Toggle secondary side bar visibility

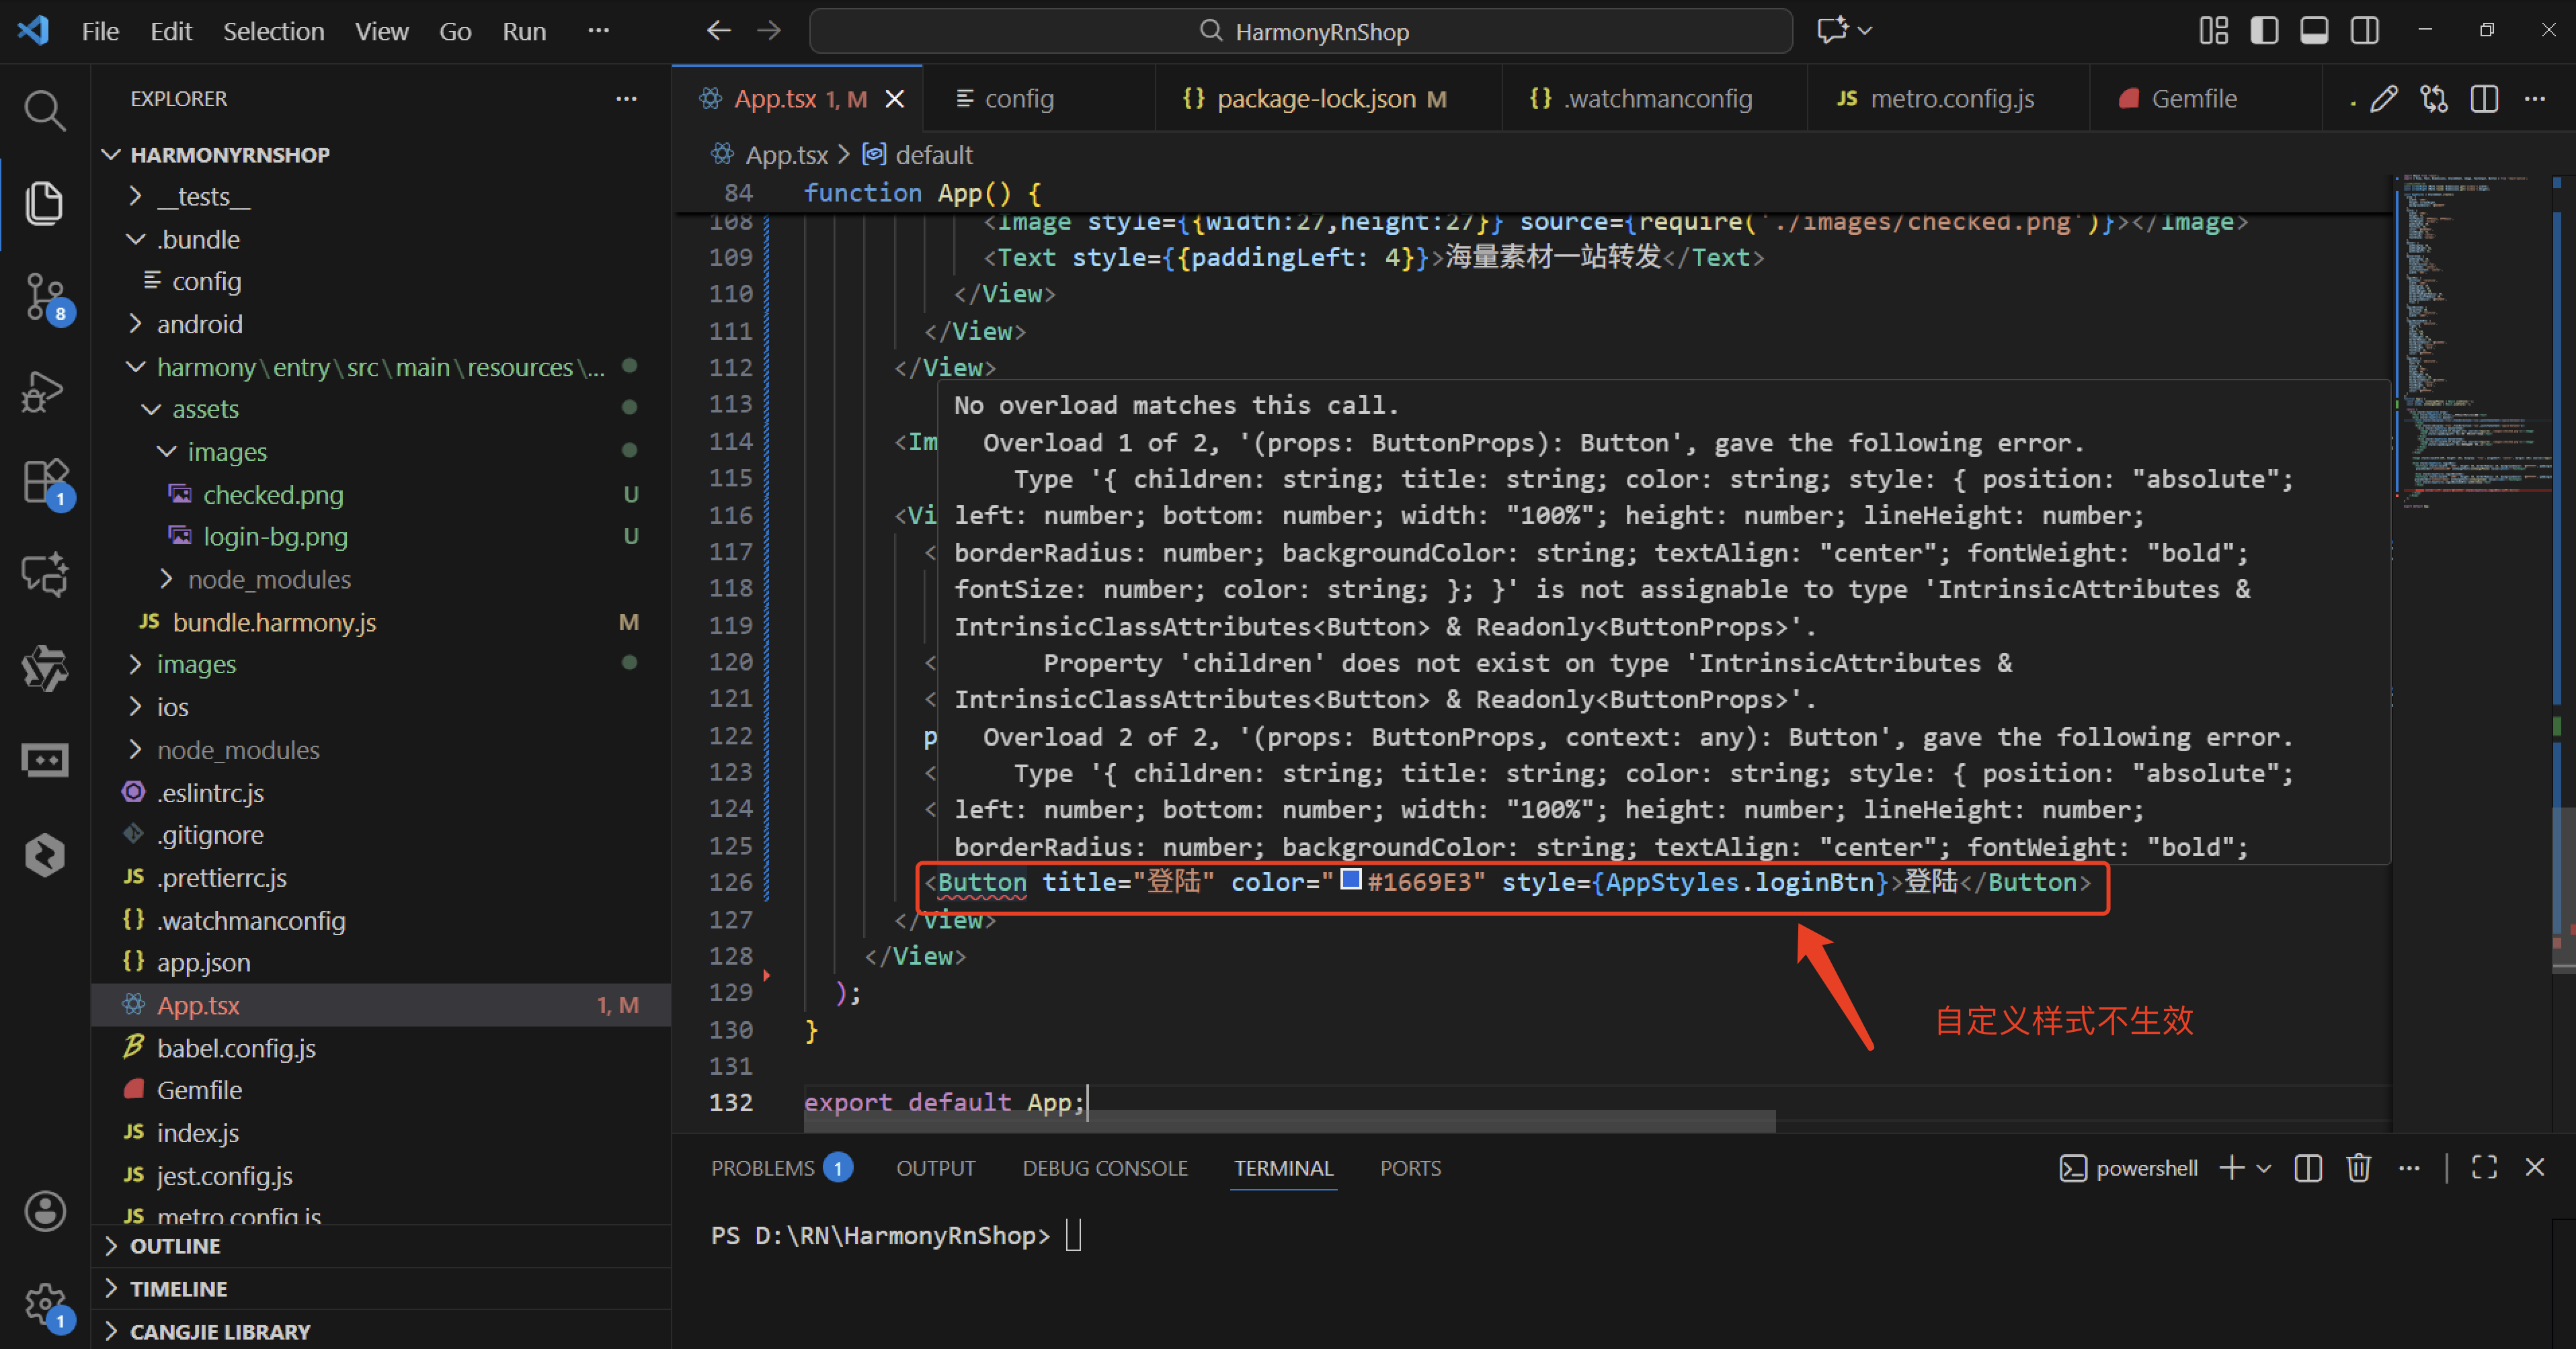tap(2364, 31)
